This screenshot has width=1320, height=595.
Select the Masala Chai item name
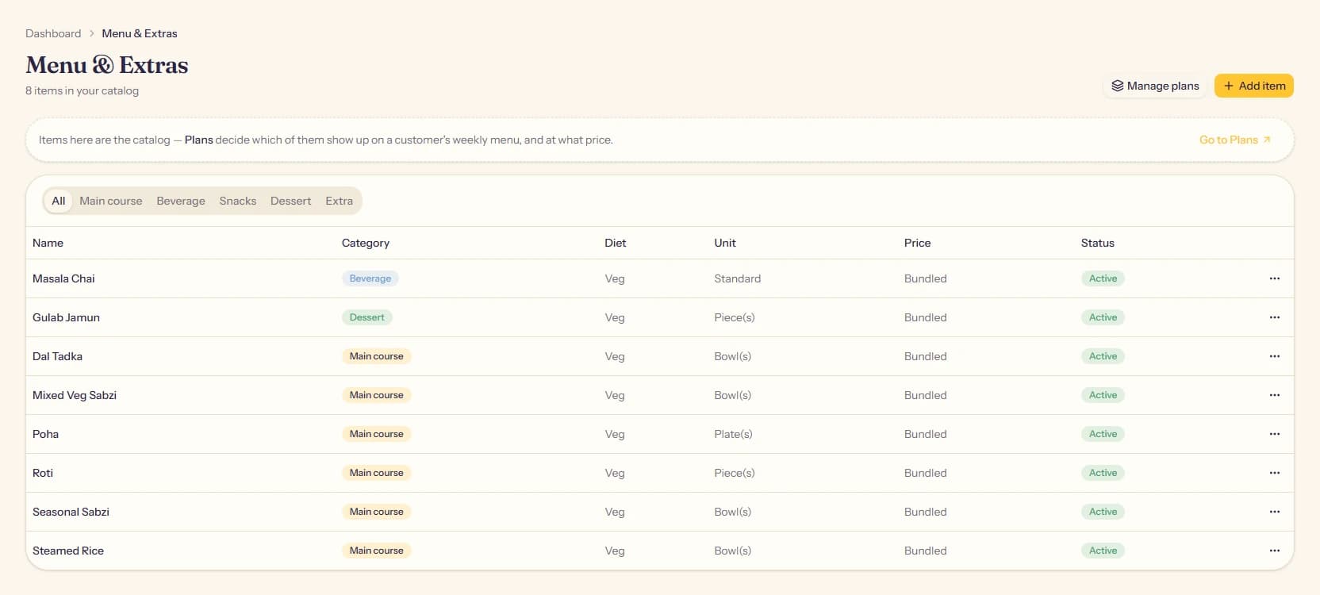[x=63, y=278]
